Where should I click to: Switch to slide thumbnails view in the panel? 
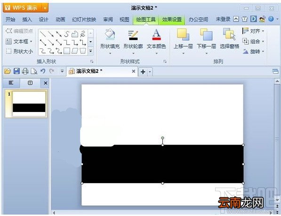coord(30,83)
